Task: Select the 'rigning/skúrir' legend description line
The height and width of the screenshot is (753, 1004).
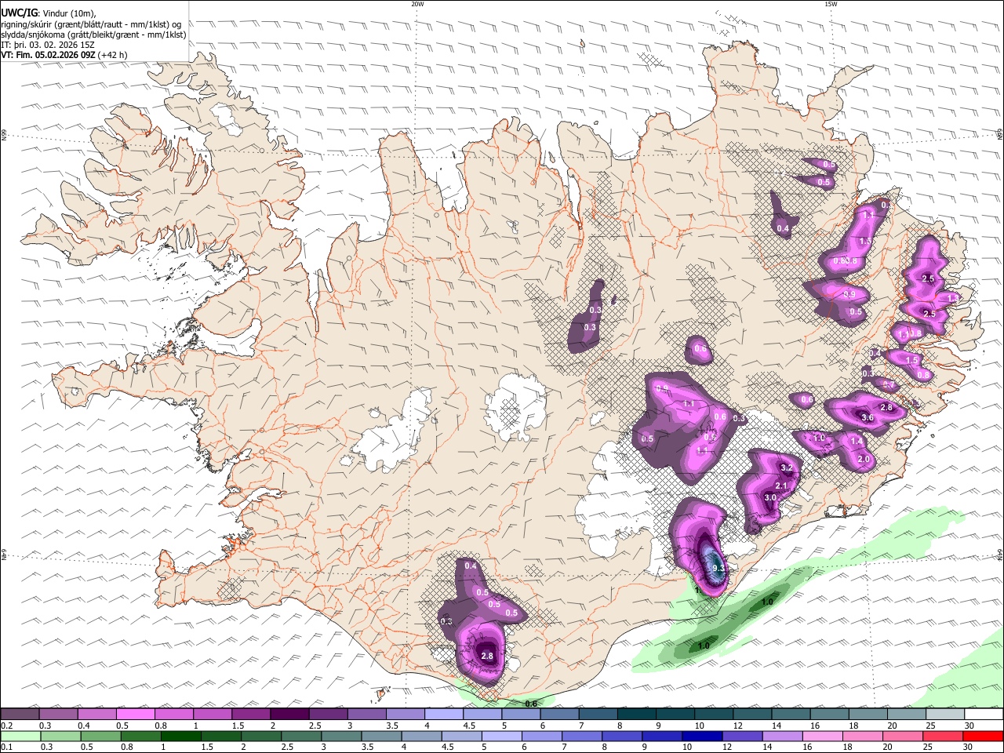Action: (x=90, y=24)
